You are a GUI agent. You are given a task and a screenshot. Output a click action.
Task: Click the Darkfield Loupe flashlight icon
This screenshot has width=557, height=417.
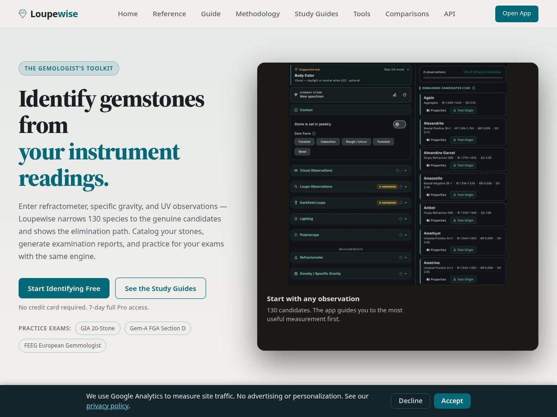click(296, 202)
